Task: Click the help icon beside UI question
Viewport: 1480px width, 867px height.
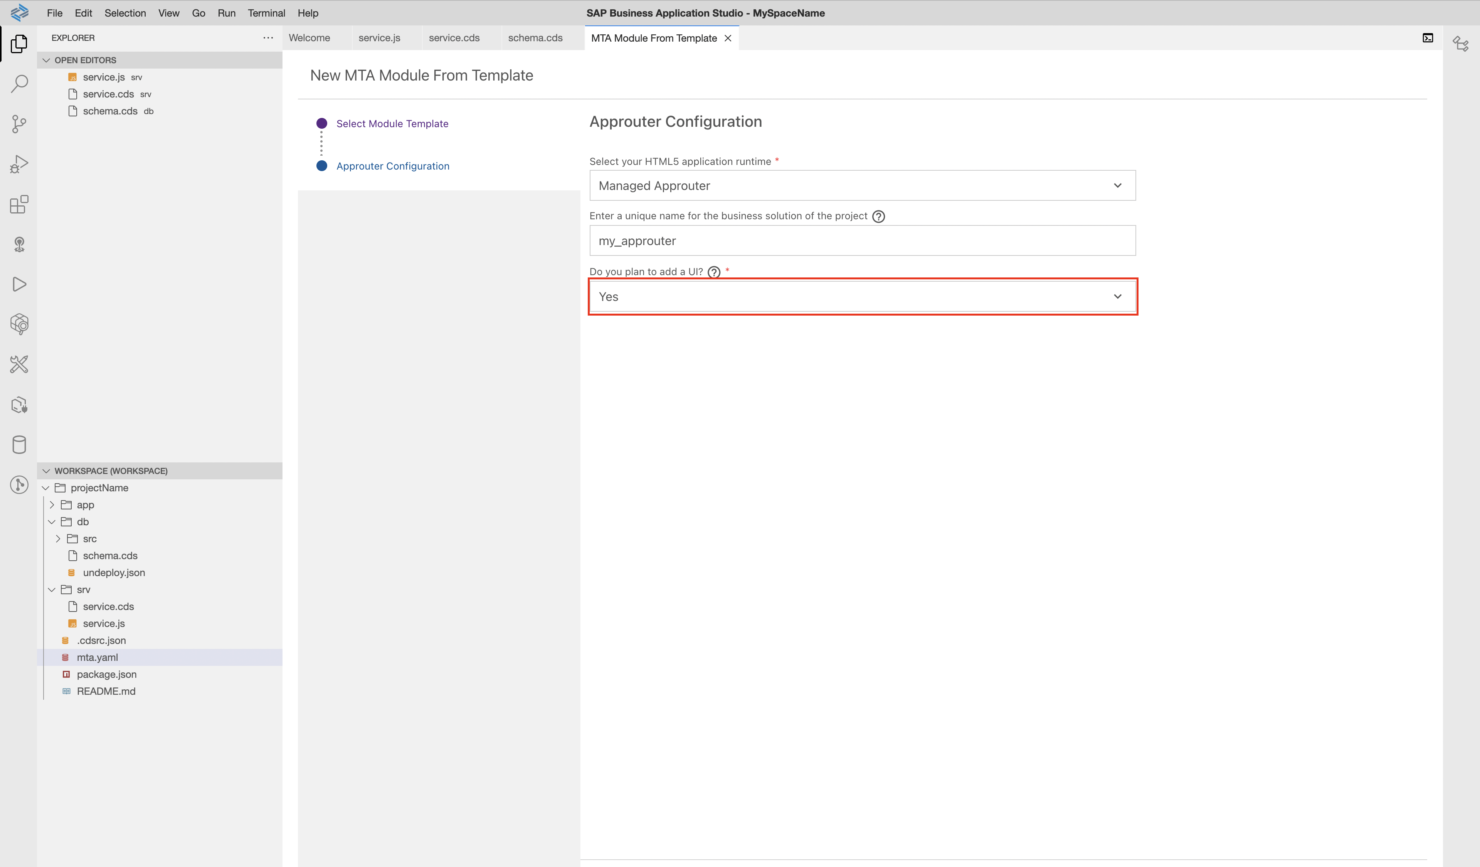Action: [713, 272]
